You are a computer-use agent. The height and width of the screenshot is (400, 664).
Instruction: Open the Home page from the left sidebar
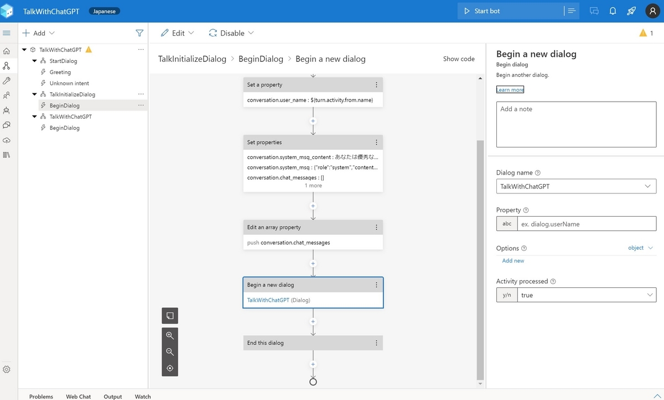pyautogui.click(x=7, y=50)
